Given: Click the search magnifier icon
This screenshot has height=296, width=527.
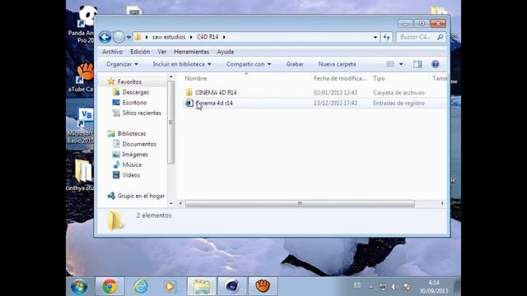Looking at the screenshot, I should (440, 37).
